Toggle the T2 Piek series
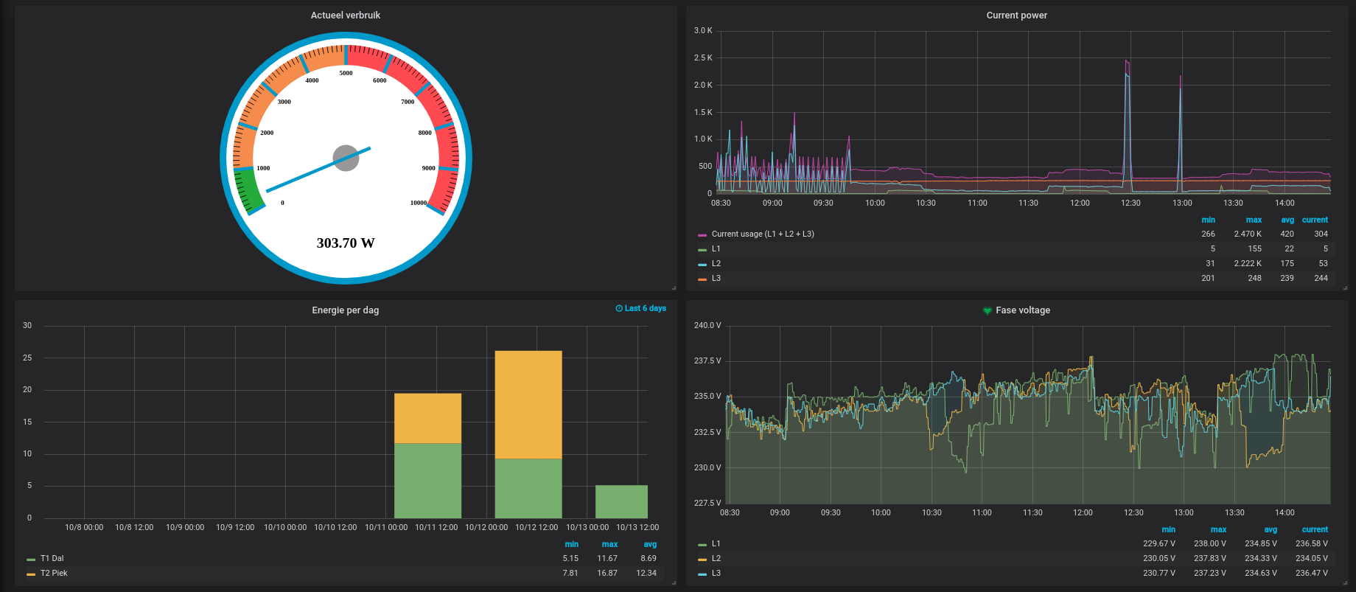 (x=54, y=573)
